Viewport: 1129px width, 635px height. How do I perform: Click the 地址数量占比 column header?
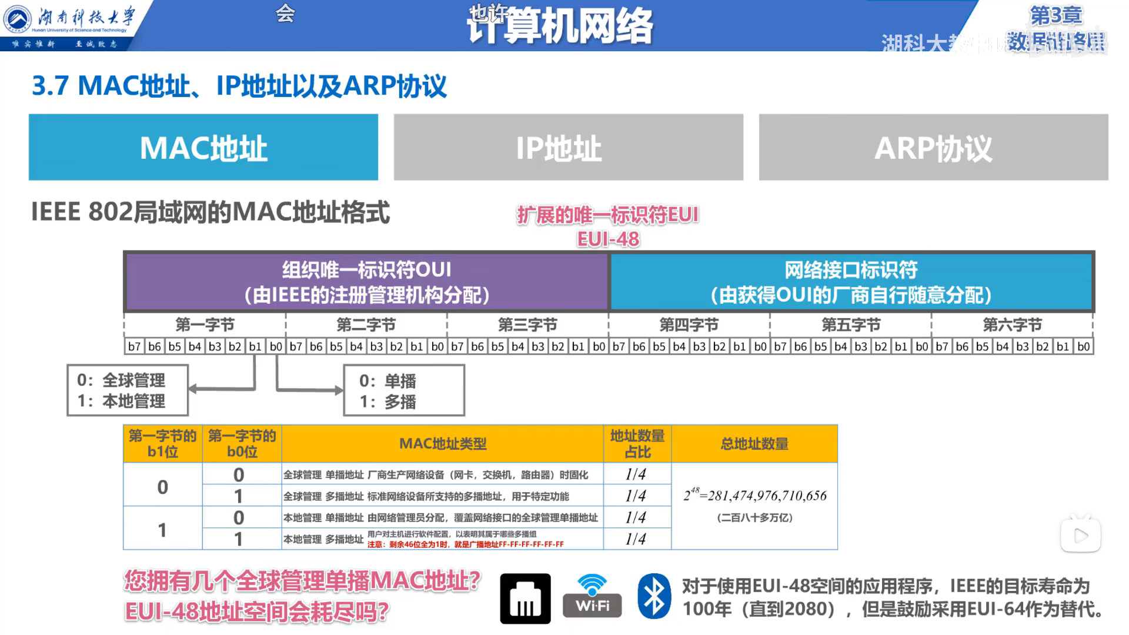pyautogui.click(x=637, y=444)
